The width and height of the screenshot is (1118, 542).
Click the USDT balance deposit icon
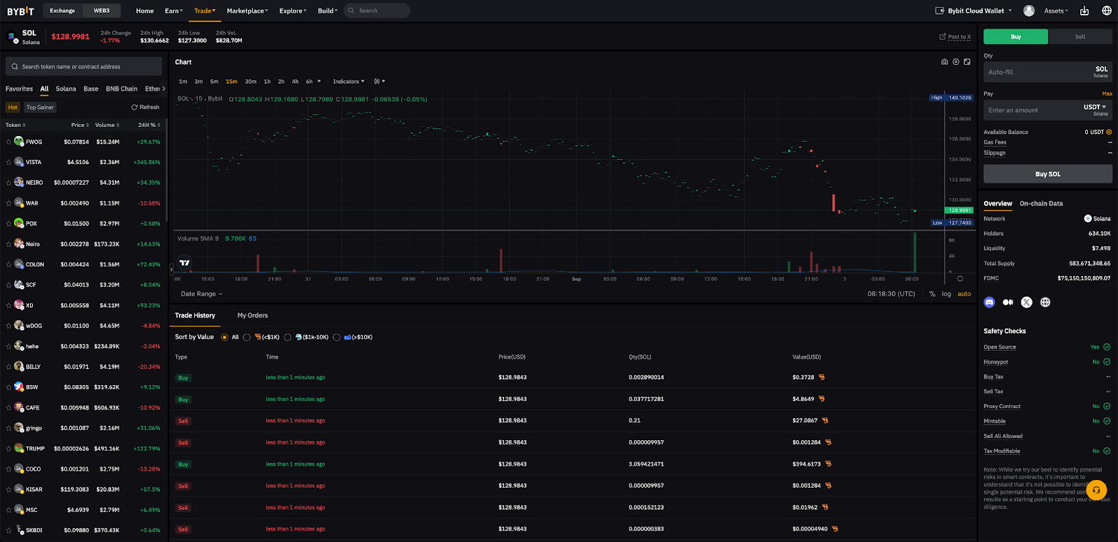(1109, 132)
